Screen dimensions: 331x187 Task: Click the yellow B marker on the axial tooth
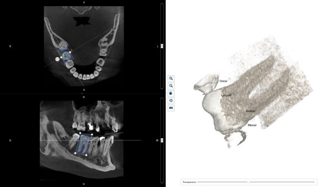(x=63, y=55)
